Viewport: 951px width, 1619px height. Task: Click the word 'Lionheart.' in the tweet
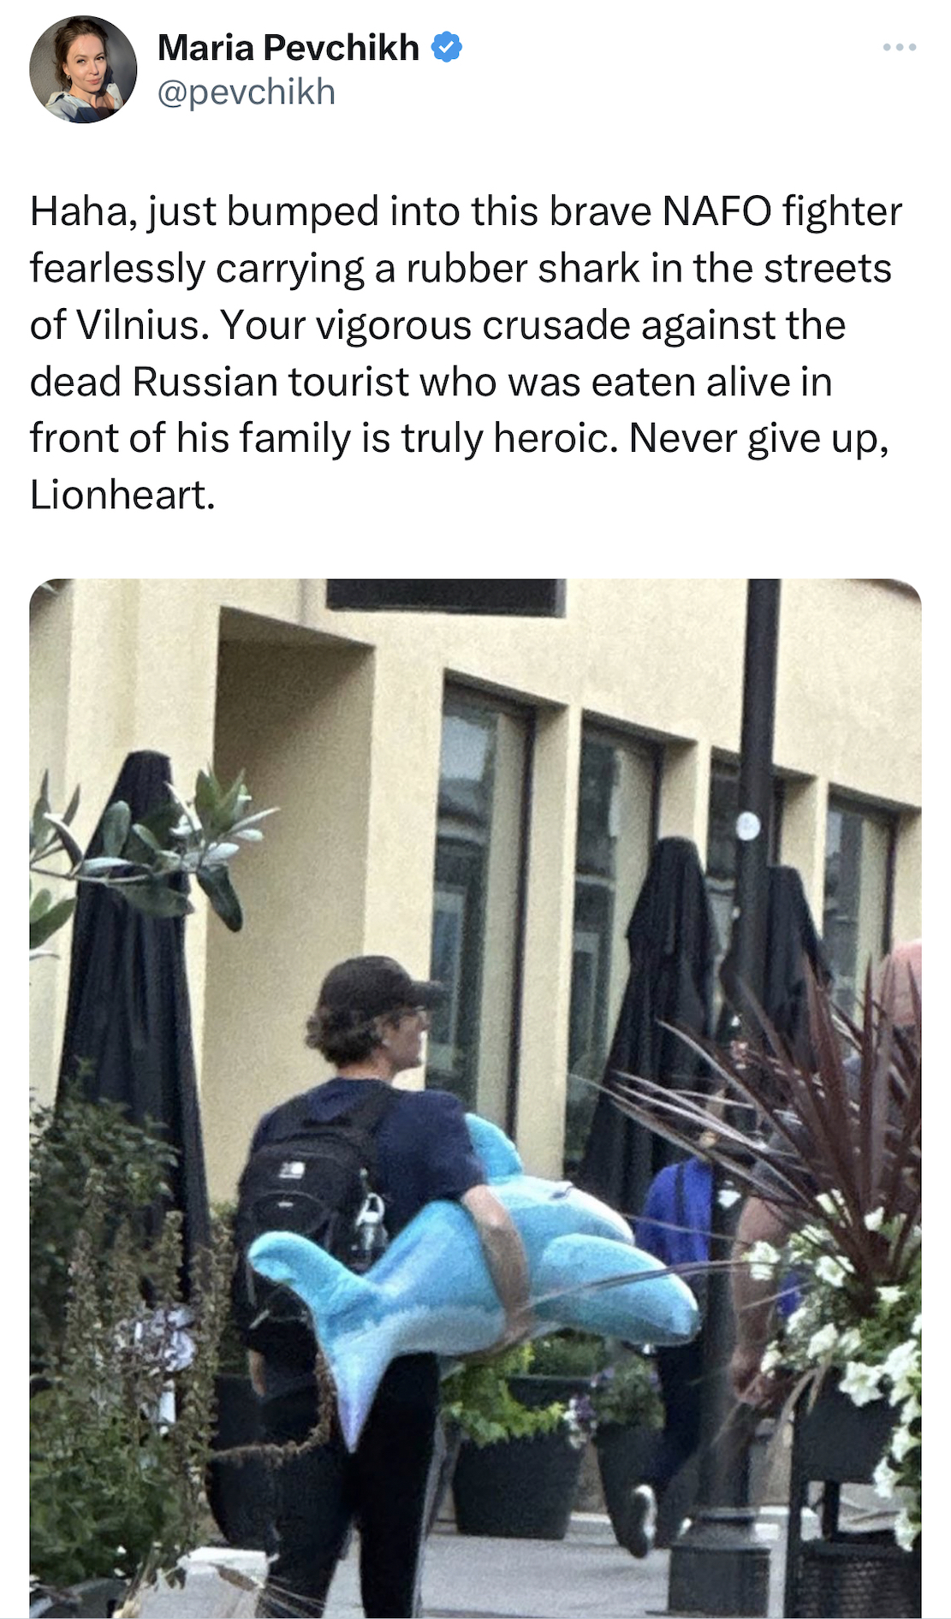[122, 495]
